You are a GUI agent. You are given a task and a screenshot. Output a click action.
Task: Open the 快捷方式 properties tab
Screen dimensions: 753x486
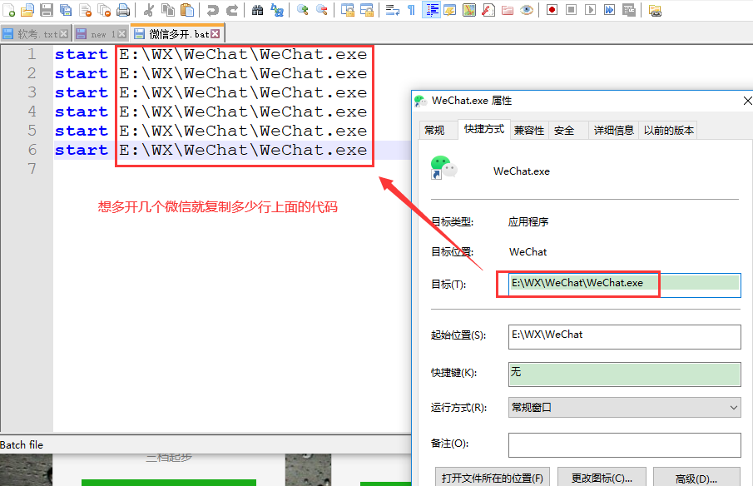[484, 129]
